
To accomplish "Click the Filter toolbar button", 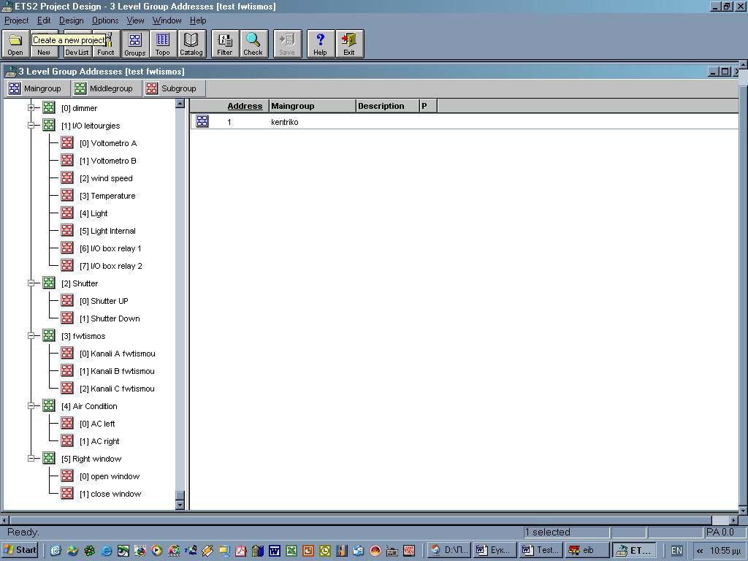I will 225,44.
